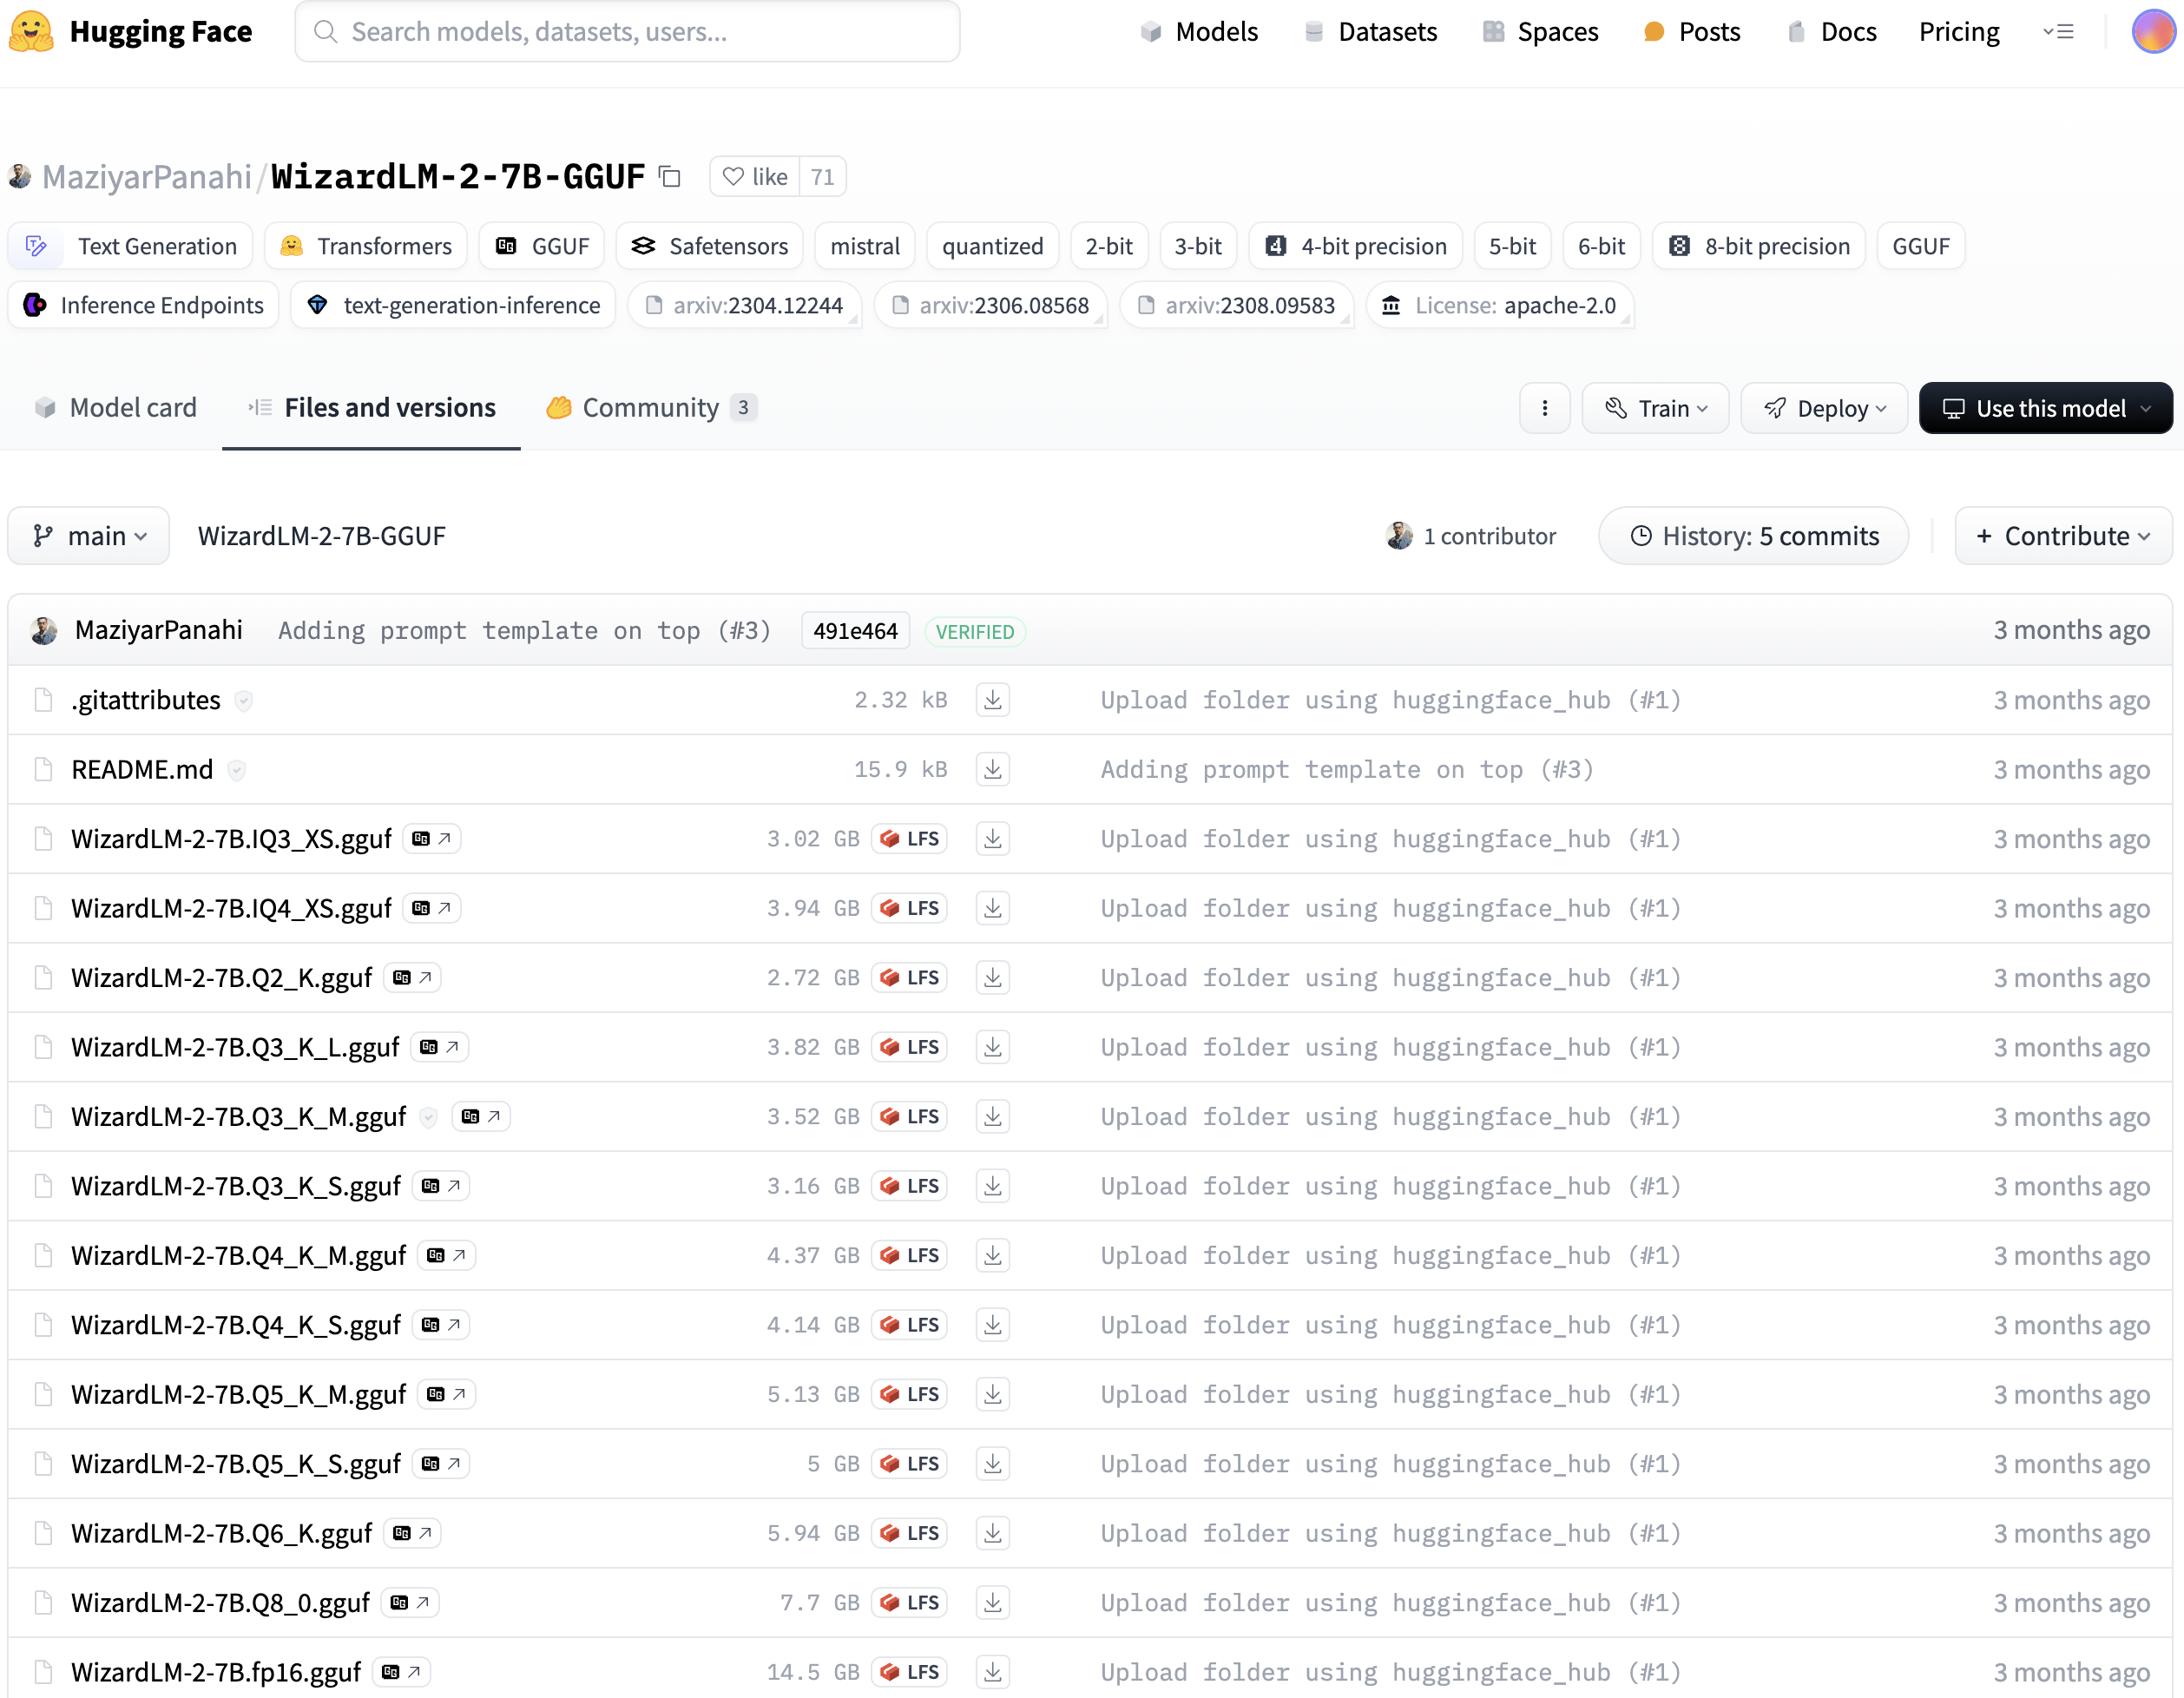
Task: Click the VERIFIED commit badge
Action: pos(974,632)
